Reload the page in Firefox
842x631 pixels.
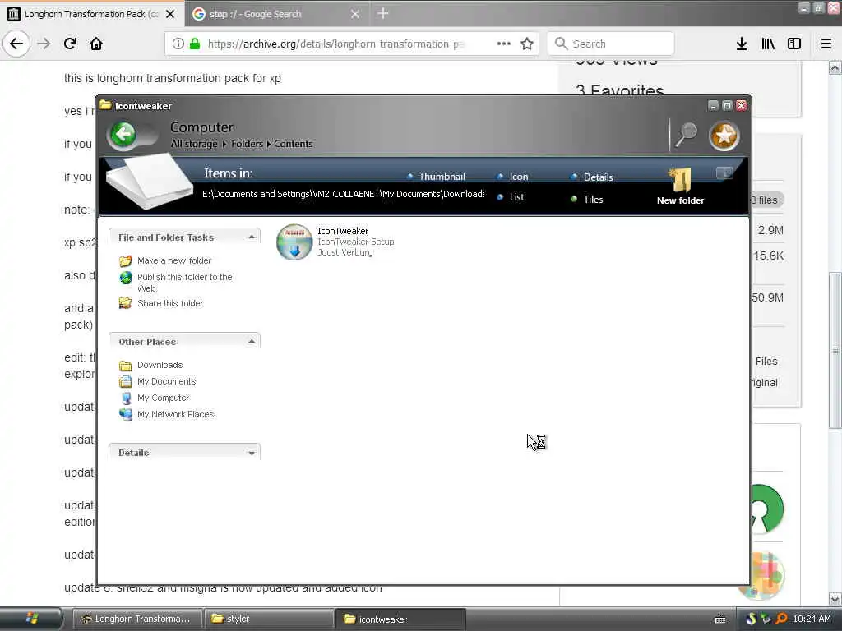tap(70, 44)
